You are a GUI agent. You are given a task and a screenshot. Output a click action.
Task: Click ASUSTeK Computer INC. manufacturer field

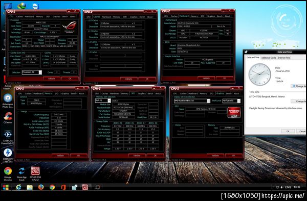pos(204,23)
